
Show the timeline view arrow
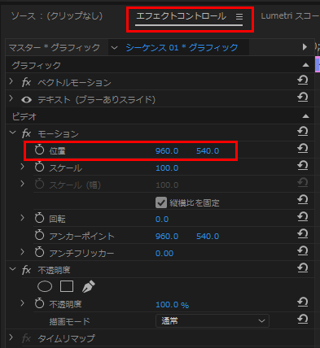[305, 47]
